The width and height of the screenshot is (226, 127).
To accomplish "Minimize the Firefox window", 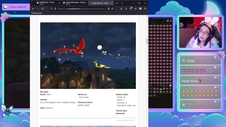I will (x=133, y=3).
